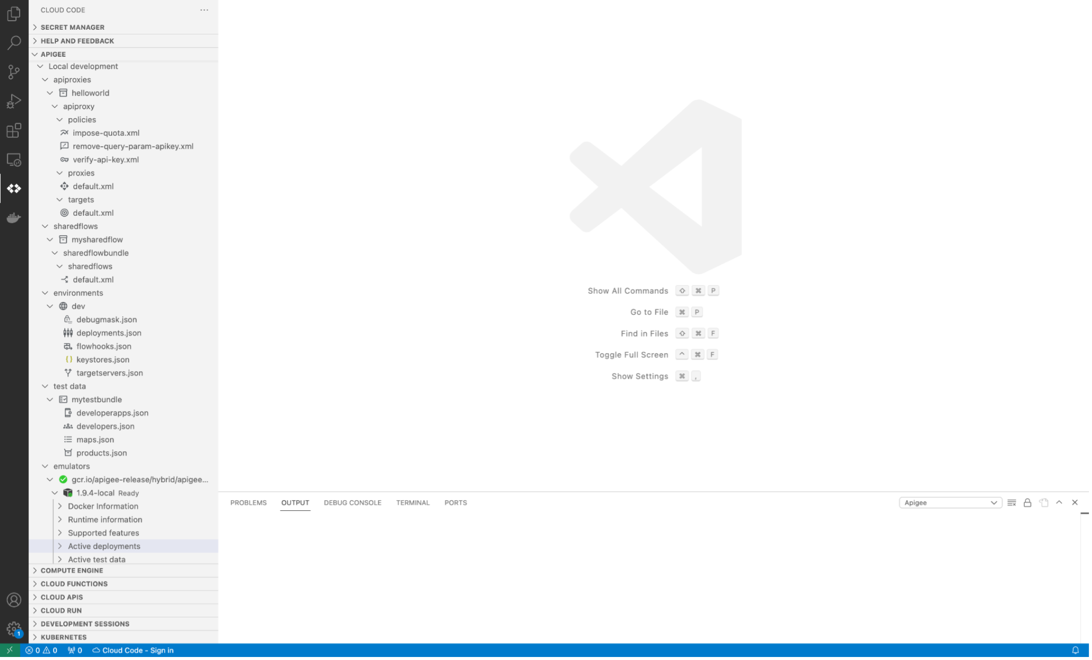Expand the Active test data section

coord(59,558)
